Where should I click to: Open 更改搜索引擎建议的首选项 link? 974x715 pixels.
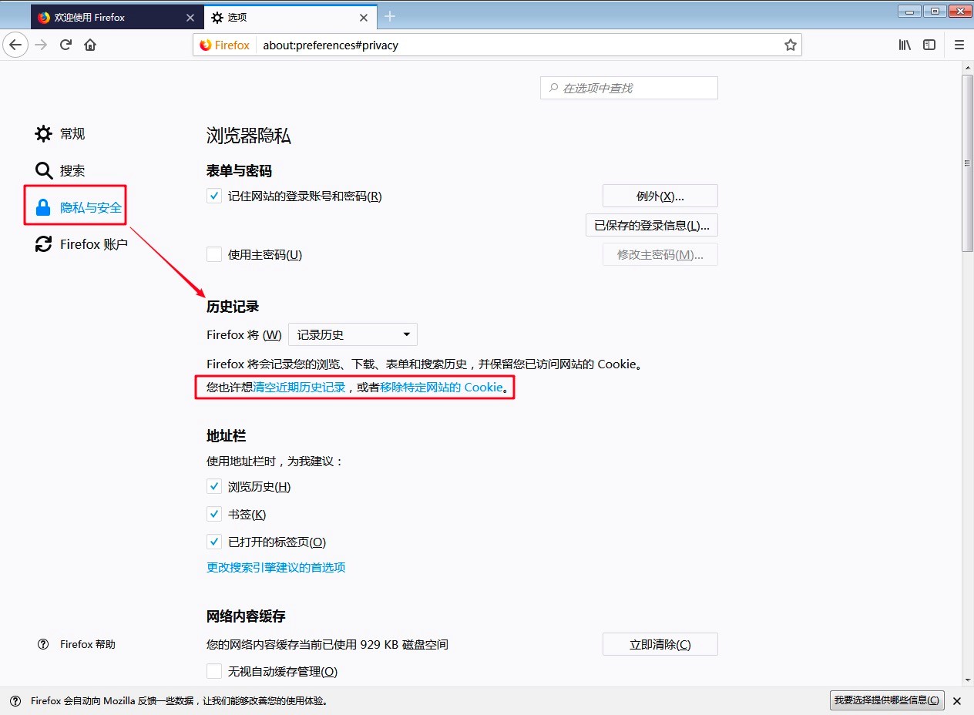click(x=276, y=567)
